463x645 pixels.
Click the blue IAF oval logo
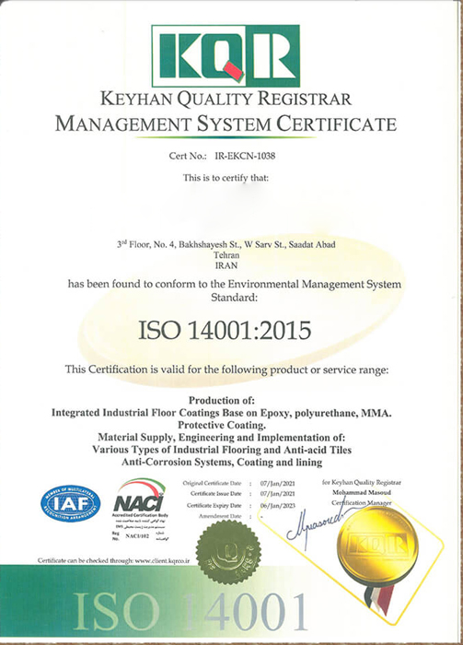point(71,503)
